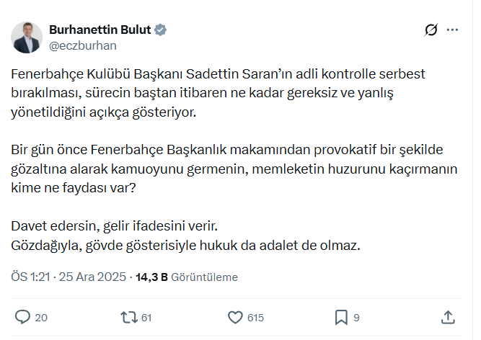Click the like count 615
This screenshot has width=481, height=340.
click(x=255, y=318)
